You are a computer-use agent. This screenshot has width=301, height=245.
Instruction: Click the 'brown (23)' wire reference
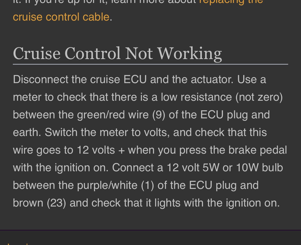click(39, 203)
